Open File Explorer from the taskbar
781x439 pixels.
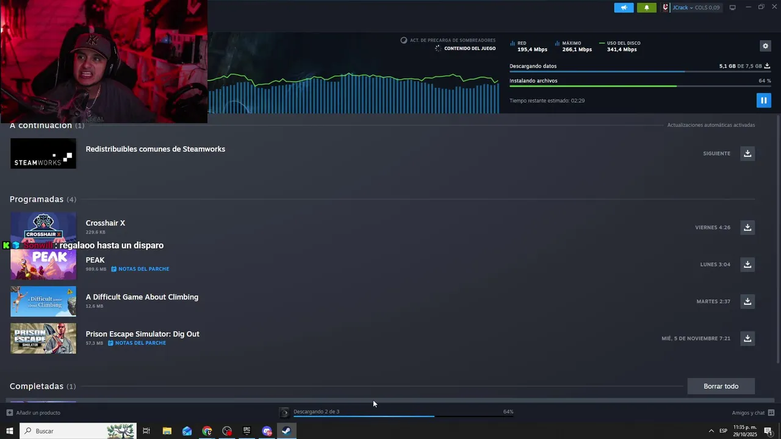[167, 431]
